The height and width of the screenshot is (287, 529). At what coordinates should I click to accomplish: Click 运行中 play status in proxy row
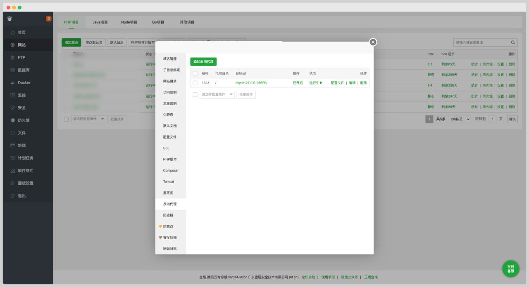316,83
